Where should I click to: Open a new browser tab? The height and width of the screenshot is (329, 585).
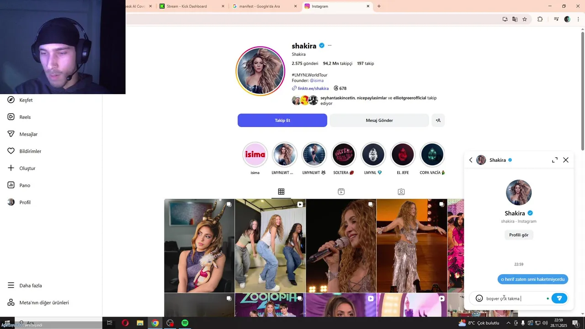coord(379,6)
